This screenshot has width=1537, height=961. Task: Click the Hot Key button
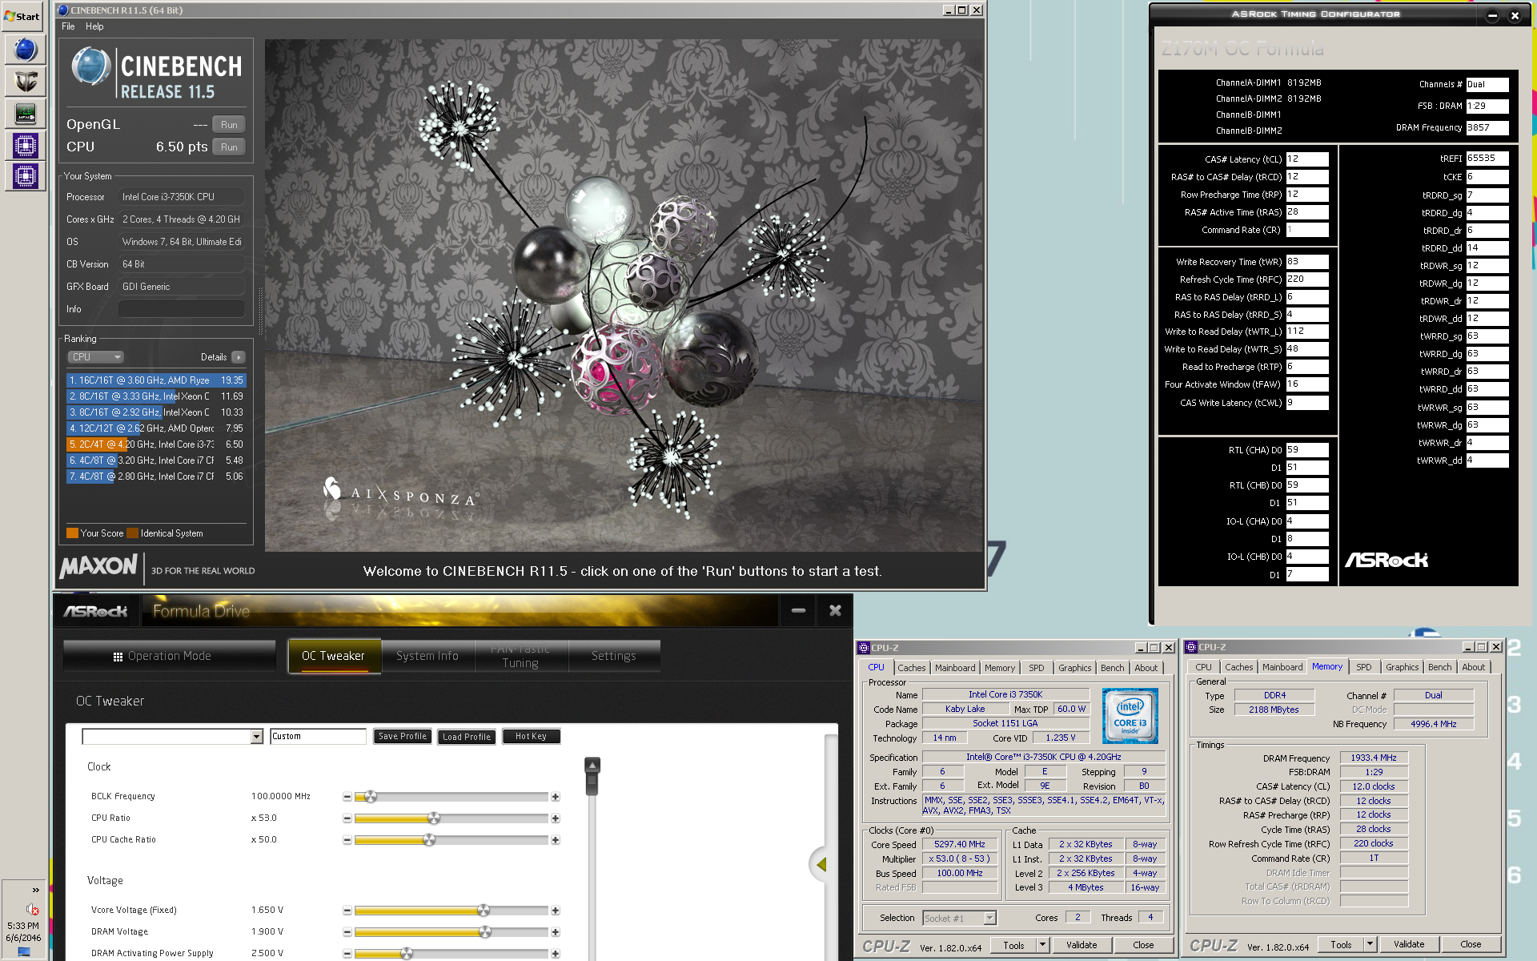[531, 737]
